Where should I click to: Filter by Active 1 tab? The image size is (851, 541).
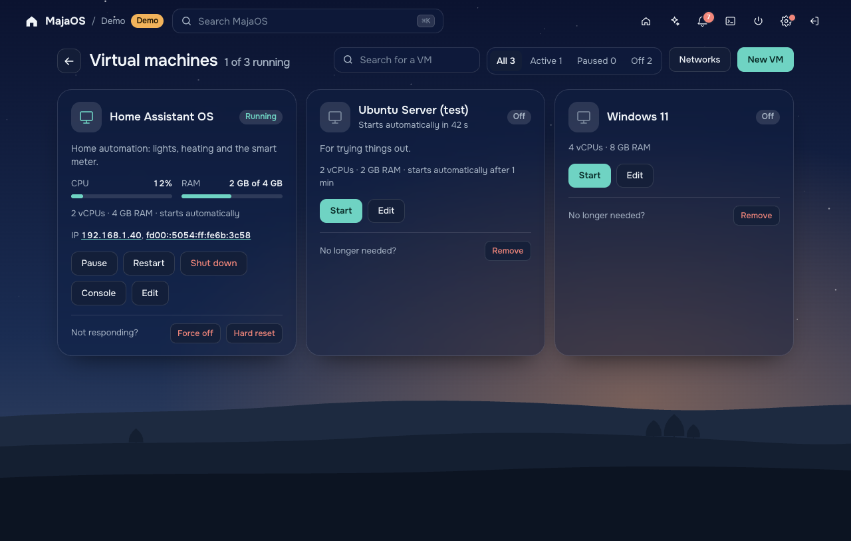click(x=546, y=61)
